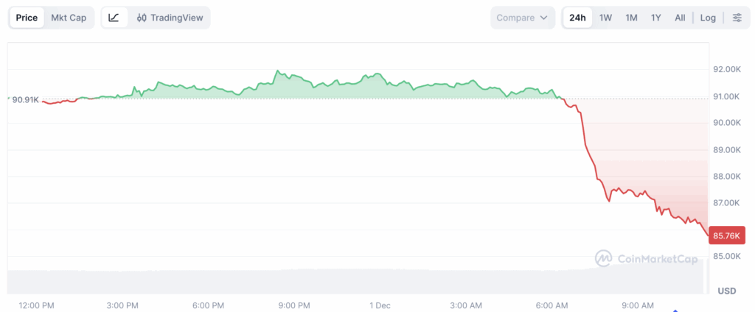Select the 24h time range
755x312 pixels.
[x=577, y=18]
